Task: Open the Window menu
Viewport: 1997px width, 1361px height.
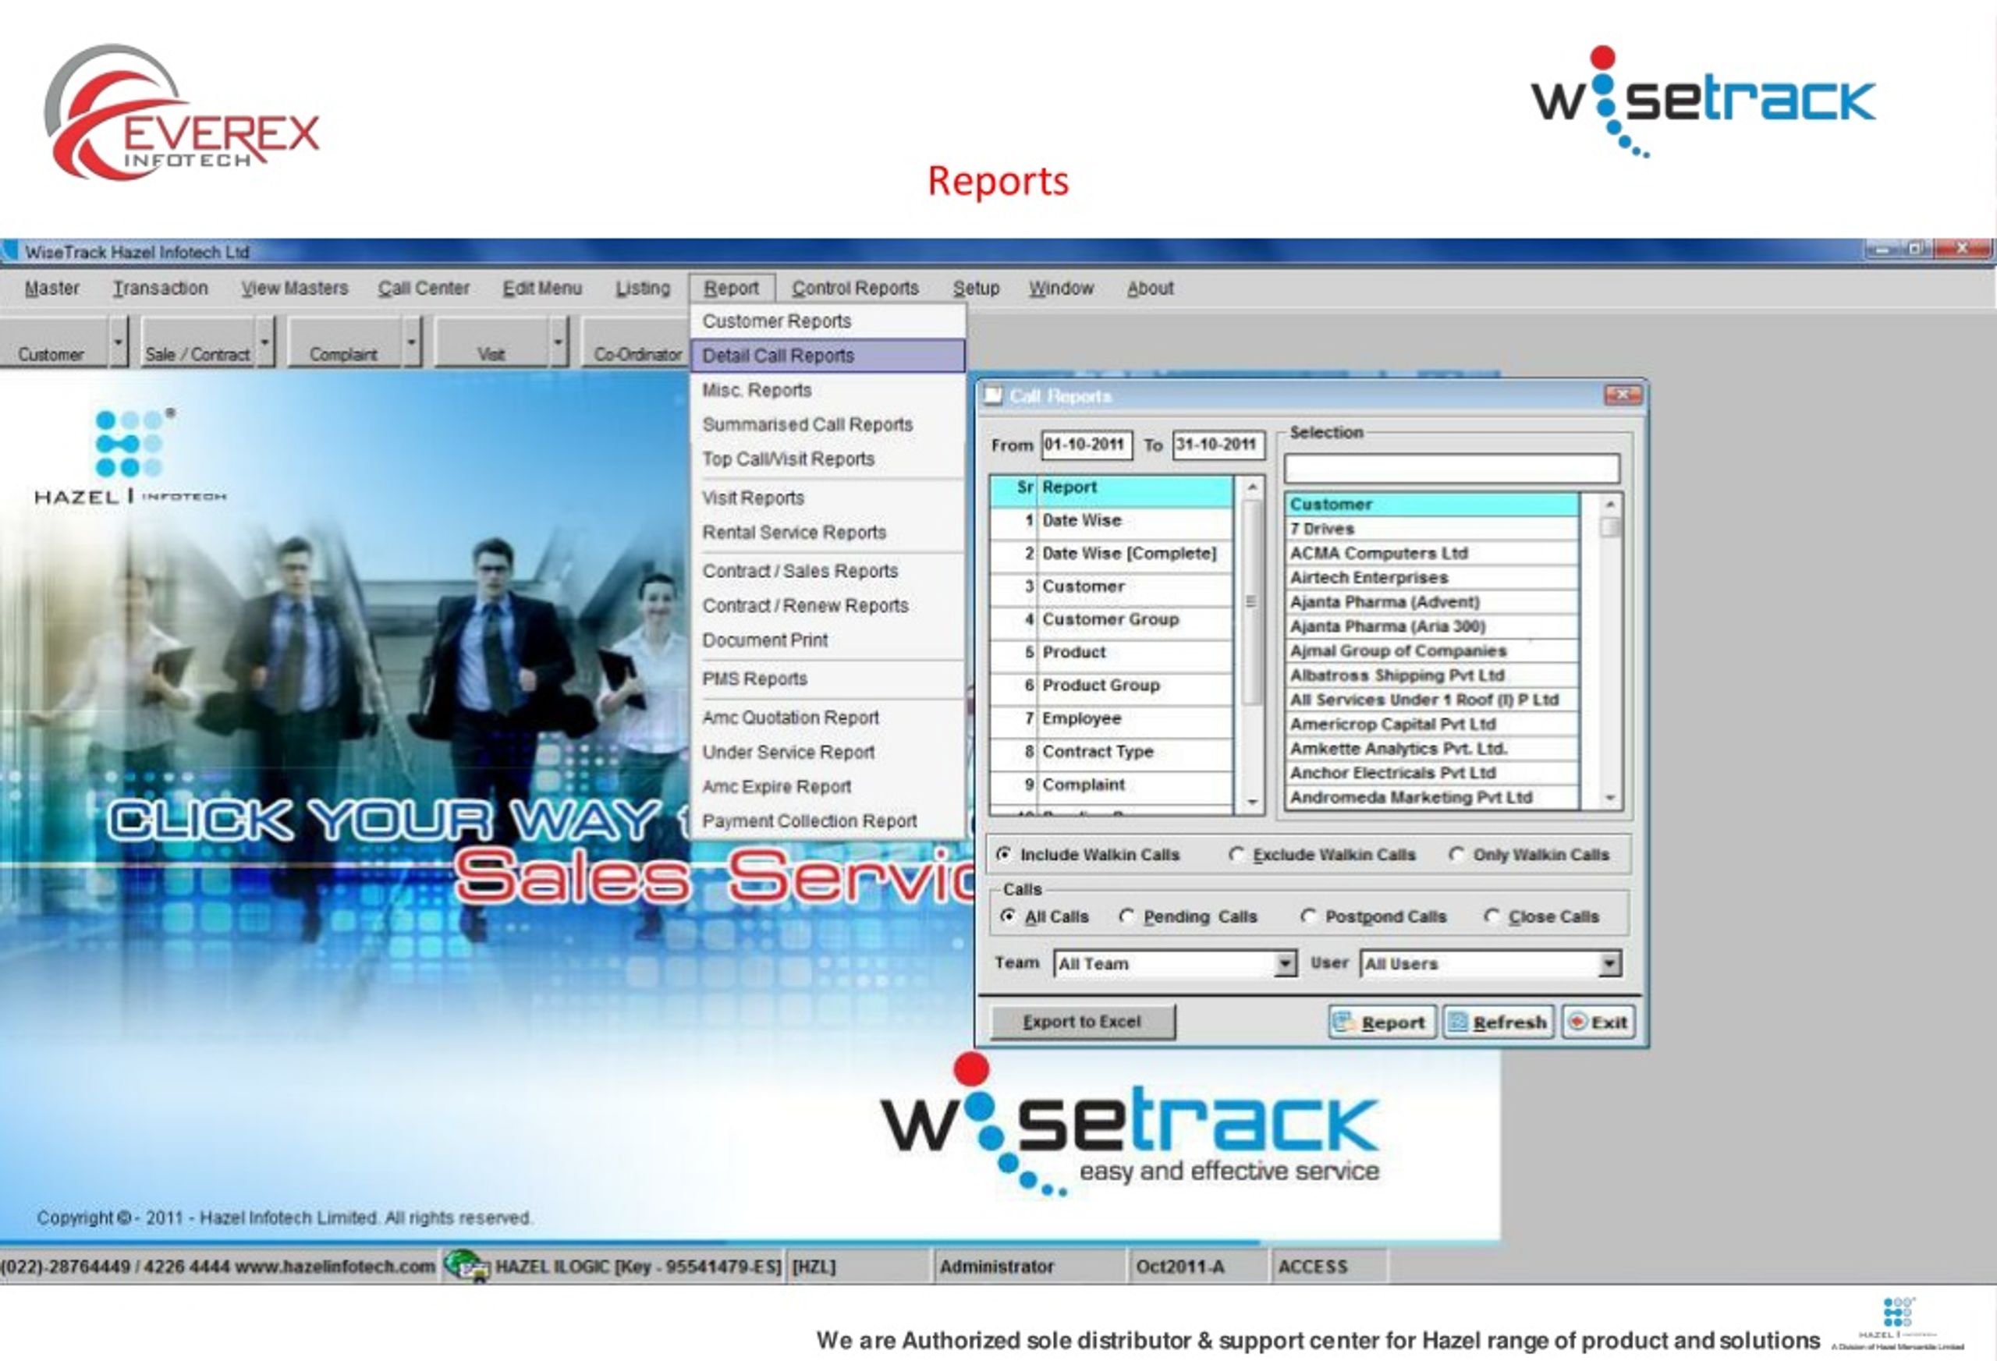Action: tap(1061, 289)
